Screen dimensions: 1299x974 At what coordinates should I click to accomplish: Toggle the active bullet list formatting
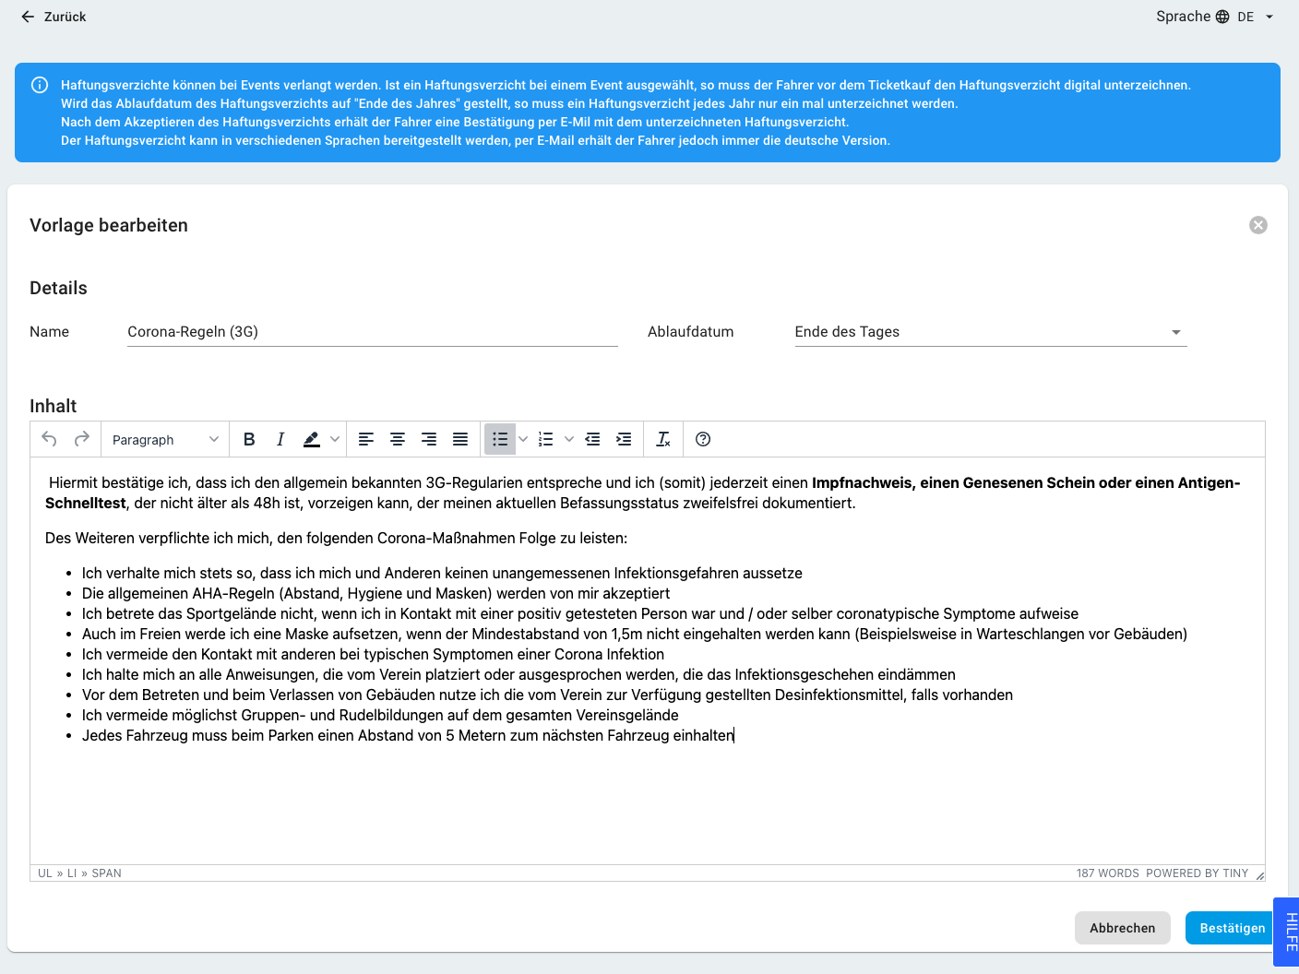pos(499,439)
